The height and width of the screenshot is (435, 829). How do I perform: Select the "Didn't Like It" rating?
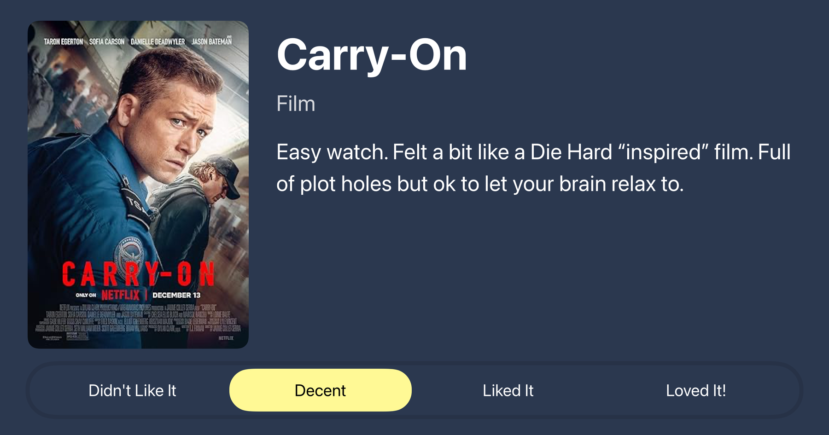[132, 390]
